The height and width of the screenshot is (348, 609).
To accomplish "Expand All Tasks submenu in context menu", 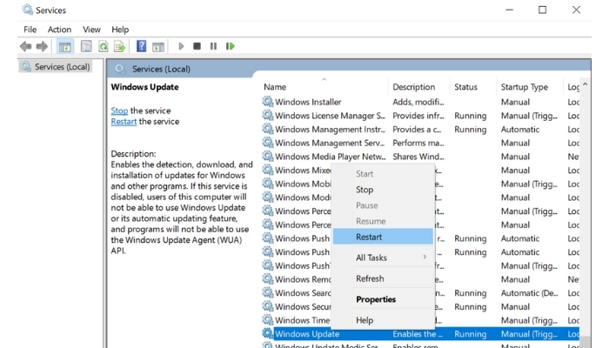I will click(383, 258).
